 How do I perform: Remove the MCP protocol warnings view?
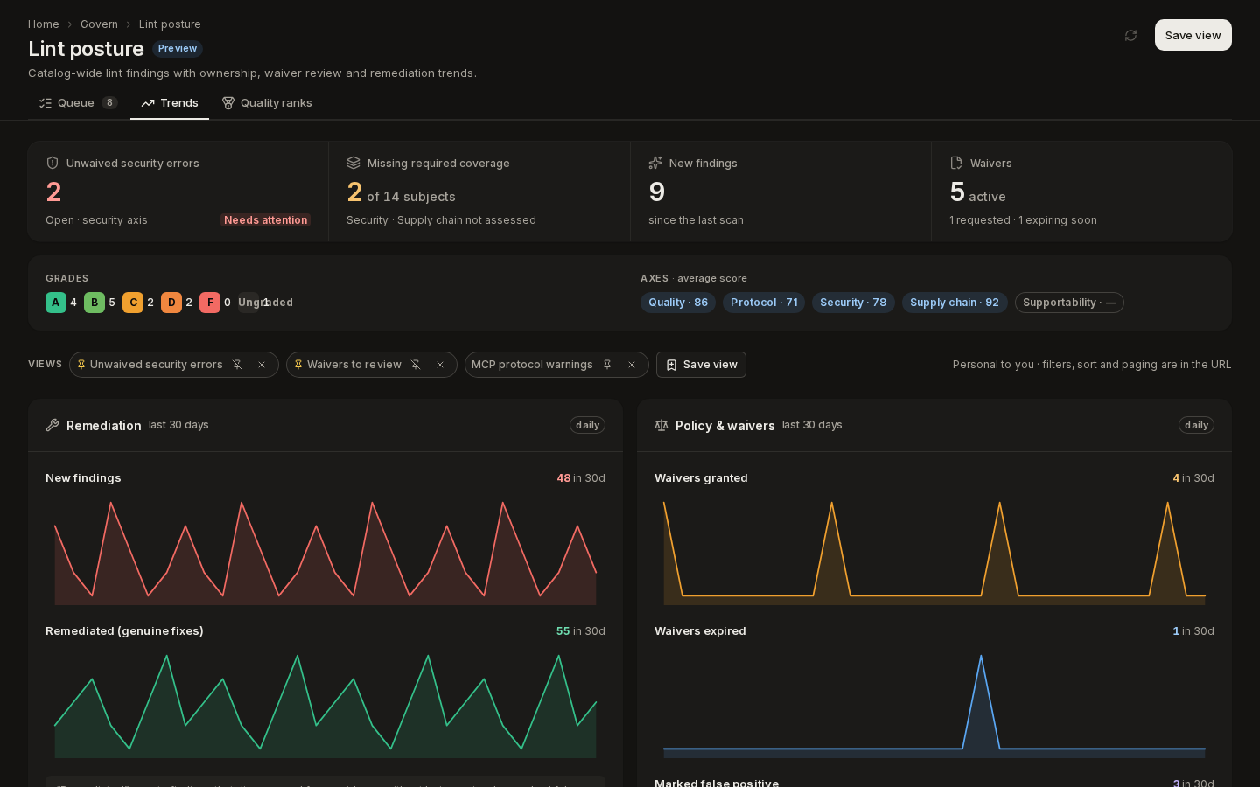pyautogui.click(x=632, y=365)
